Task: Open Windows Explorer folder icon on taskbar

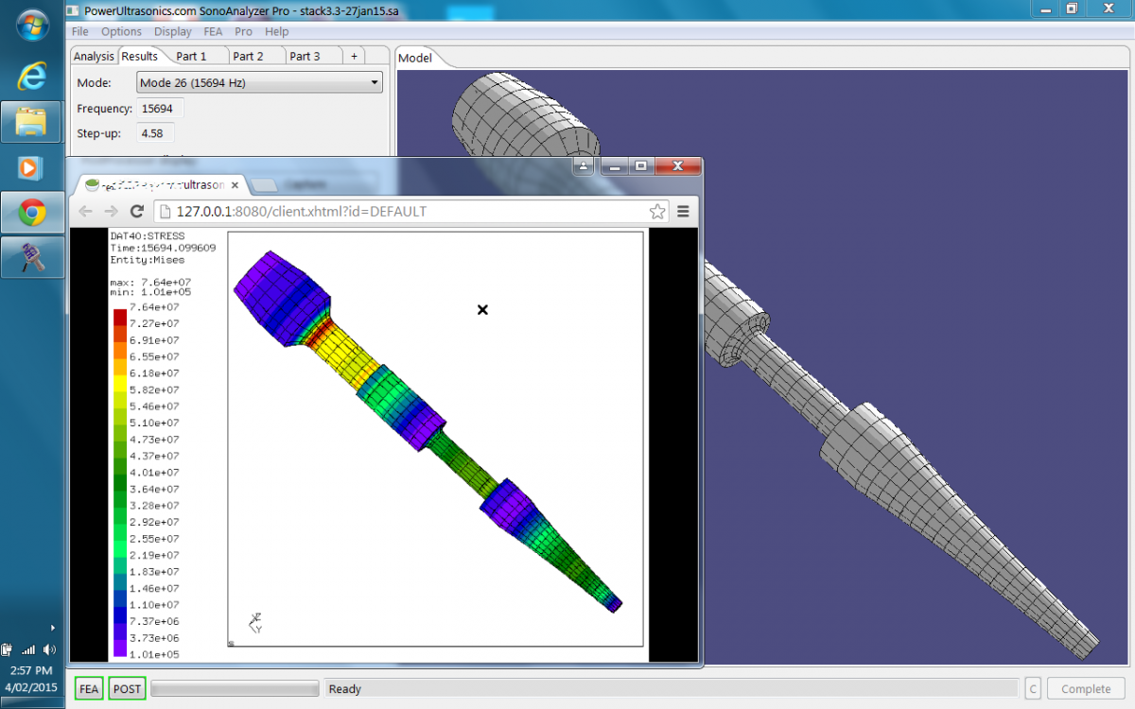Action: pos(32,122)
